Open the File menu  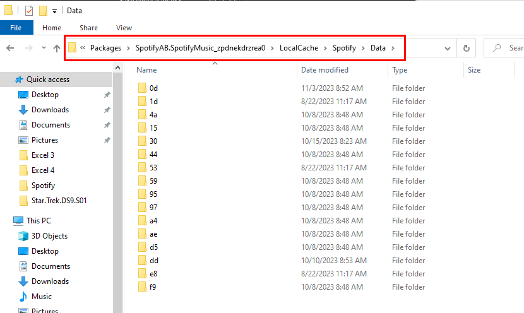(x=16, y=28)
